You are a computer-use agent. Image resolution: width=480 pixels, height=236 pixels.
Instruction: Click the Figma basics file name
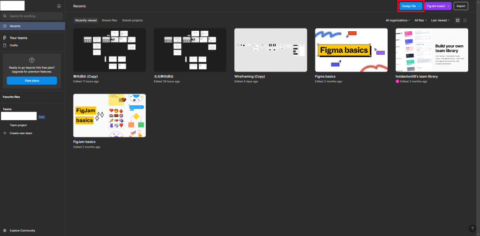tap(325, 76)
